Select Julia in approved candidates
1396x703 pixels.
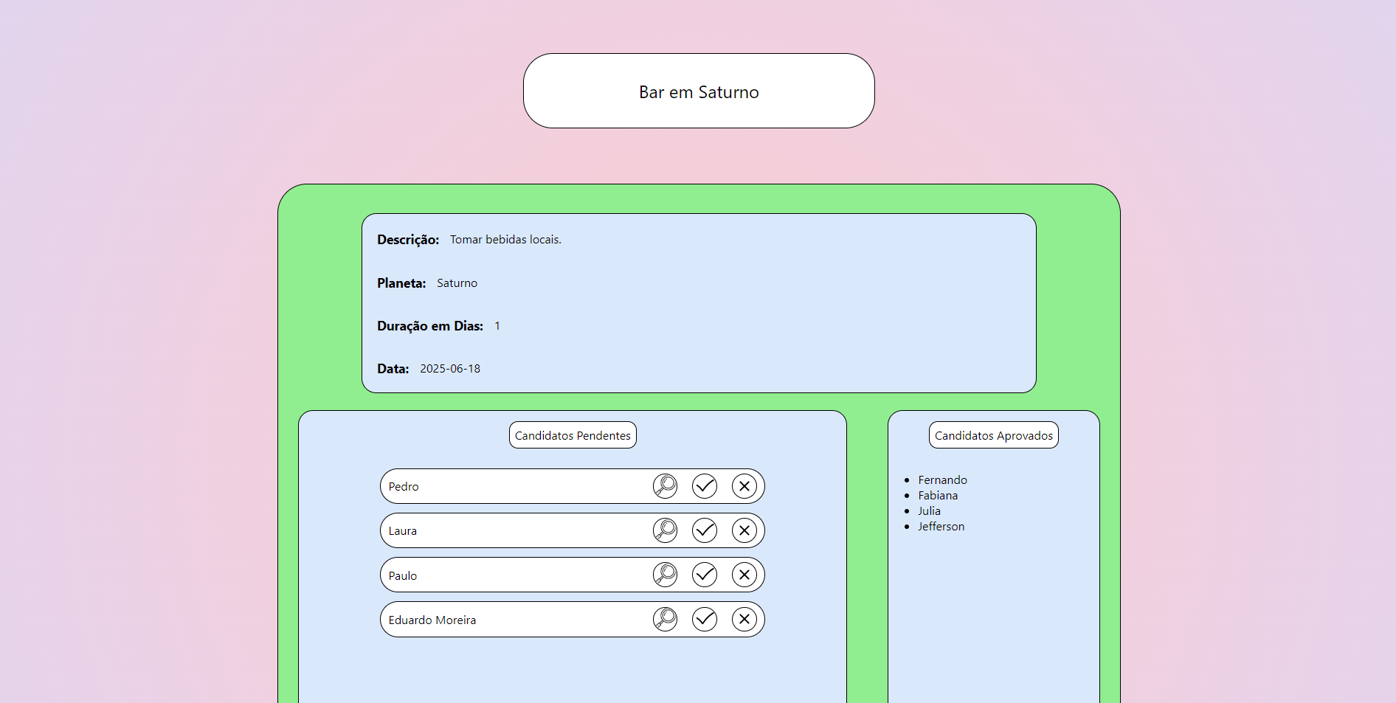tap(929, 511)
